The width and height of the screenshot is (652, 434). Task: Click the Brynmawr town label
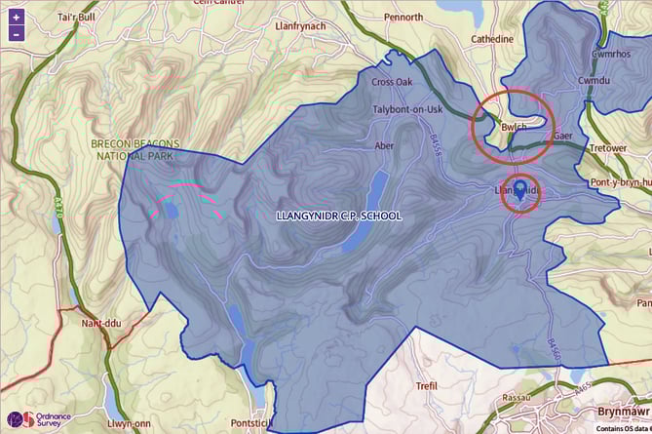(624, 412)
